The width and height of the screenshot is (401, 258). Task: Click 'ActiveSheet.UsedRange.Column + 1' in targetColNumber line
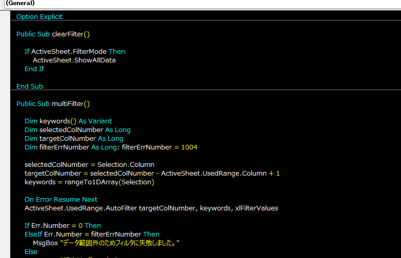[x=220, y=173]
